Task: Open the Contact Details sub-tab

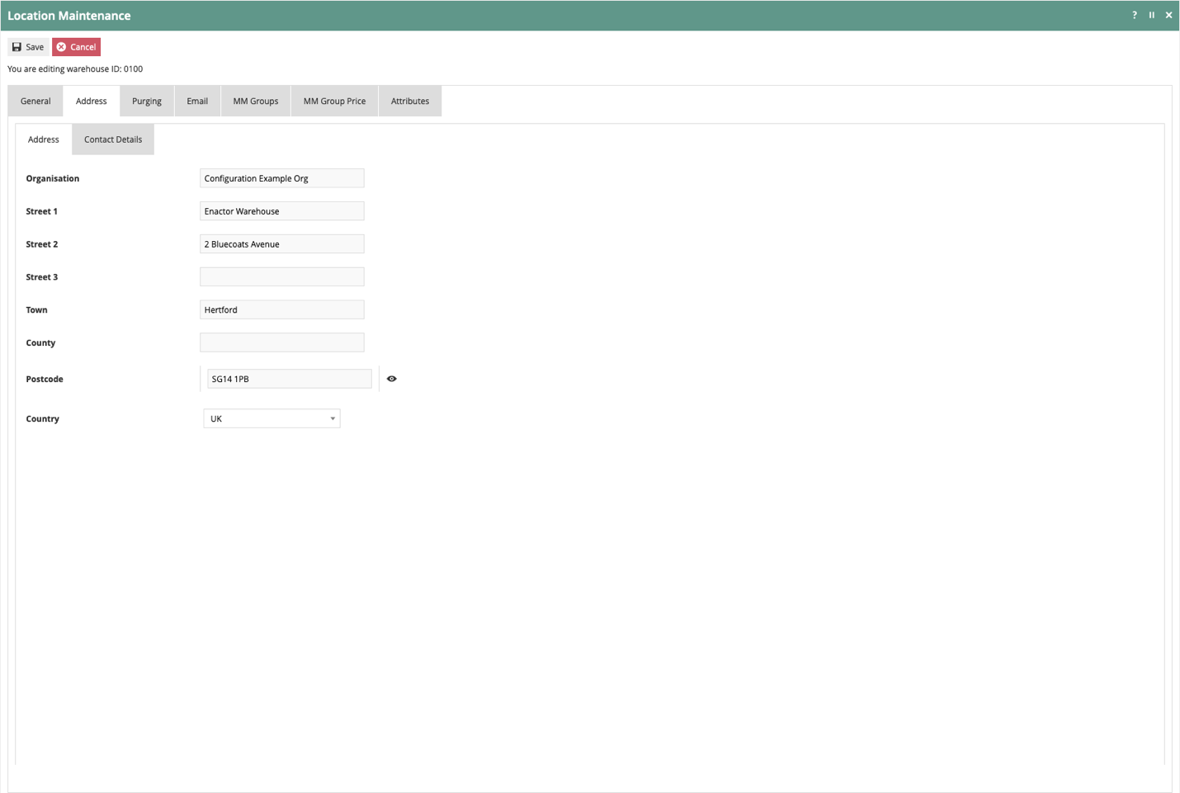Action: pyautogui.click(x=113, y=139)
